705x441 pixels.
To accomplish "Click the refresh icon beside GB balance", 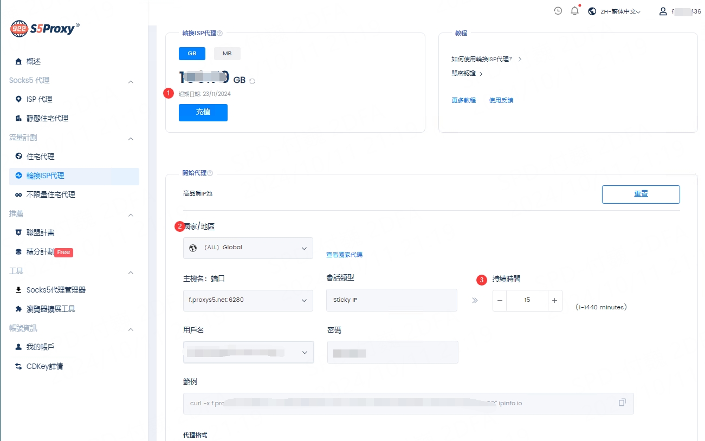I will pyautogui.click(x=253, y=81).
